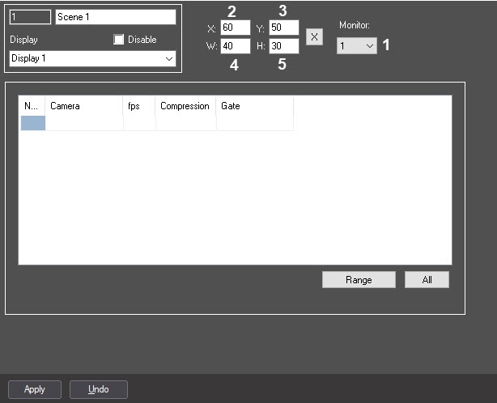Select the fps column header
Image resolution: width=497 pixels, height=403 pixels.
(x=139, y=106)
